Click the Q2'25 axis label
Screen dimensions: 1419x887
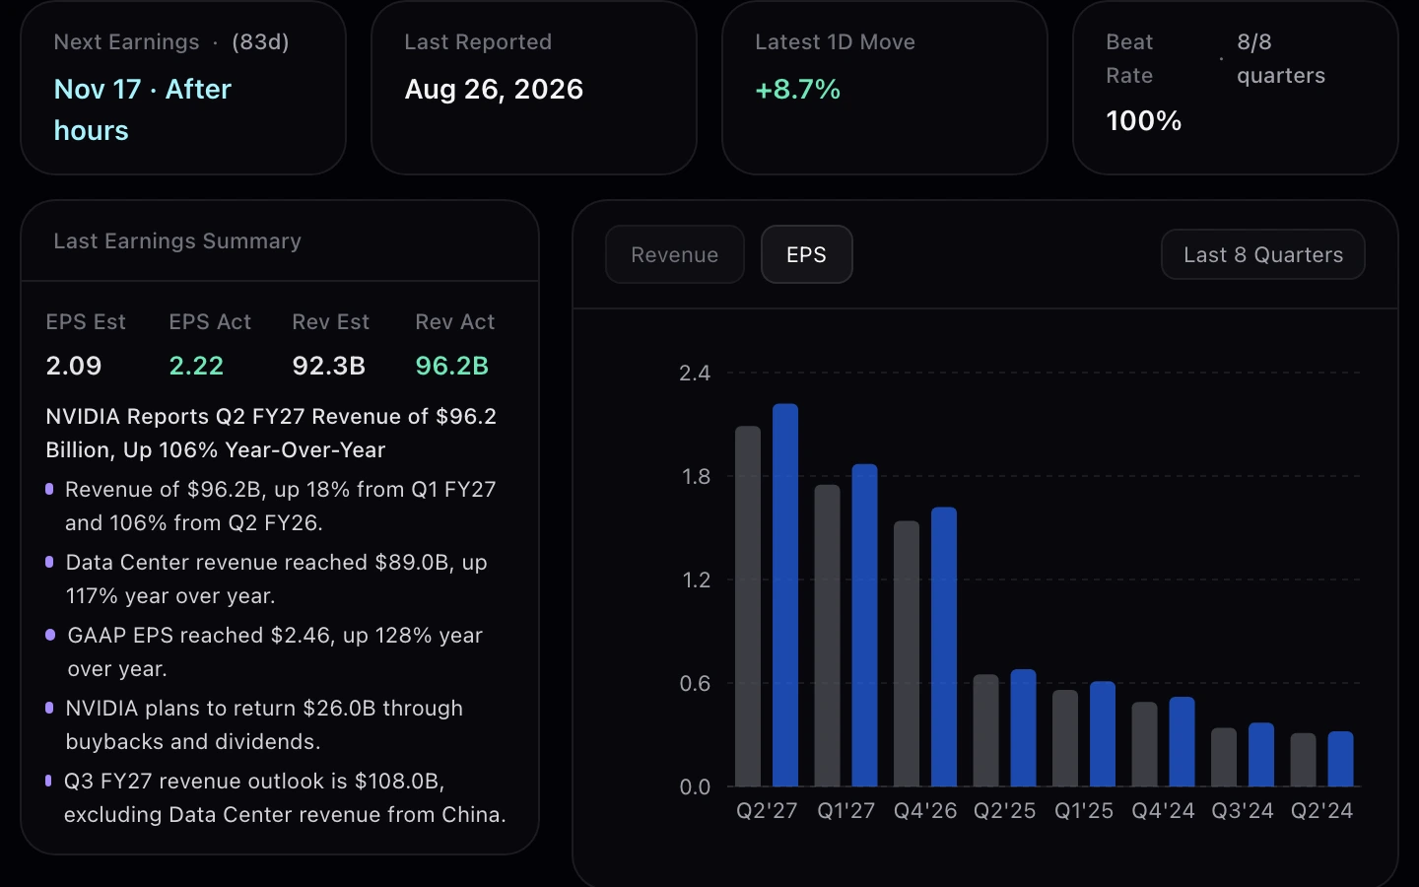pos(1005,810)
